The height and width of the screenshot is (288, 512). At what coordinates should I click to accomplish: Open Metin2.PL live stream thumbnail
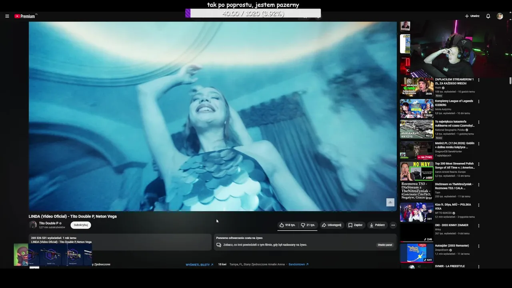click(416, 150)
